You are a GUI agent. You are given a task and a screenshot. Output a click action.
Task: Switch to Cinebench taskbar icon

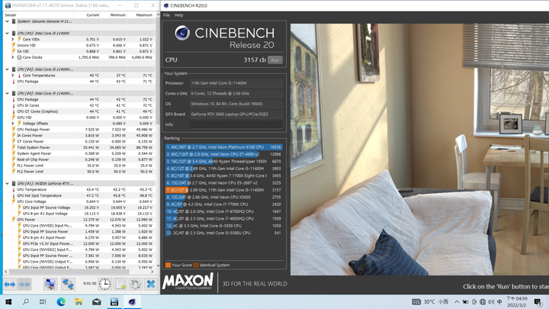pyautogui.click(x=132, y=301)
